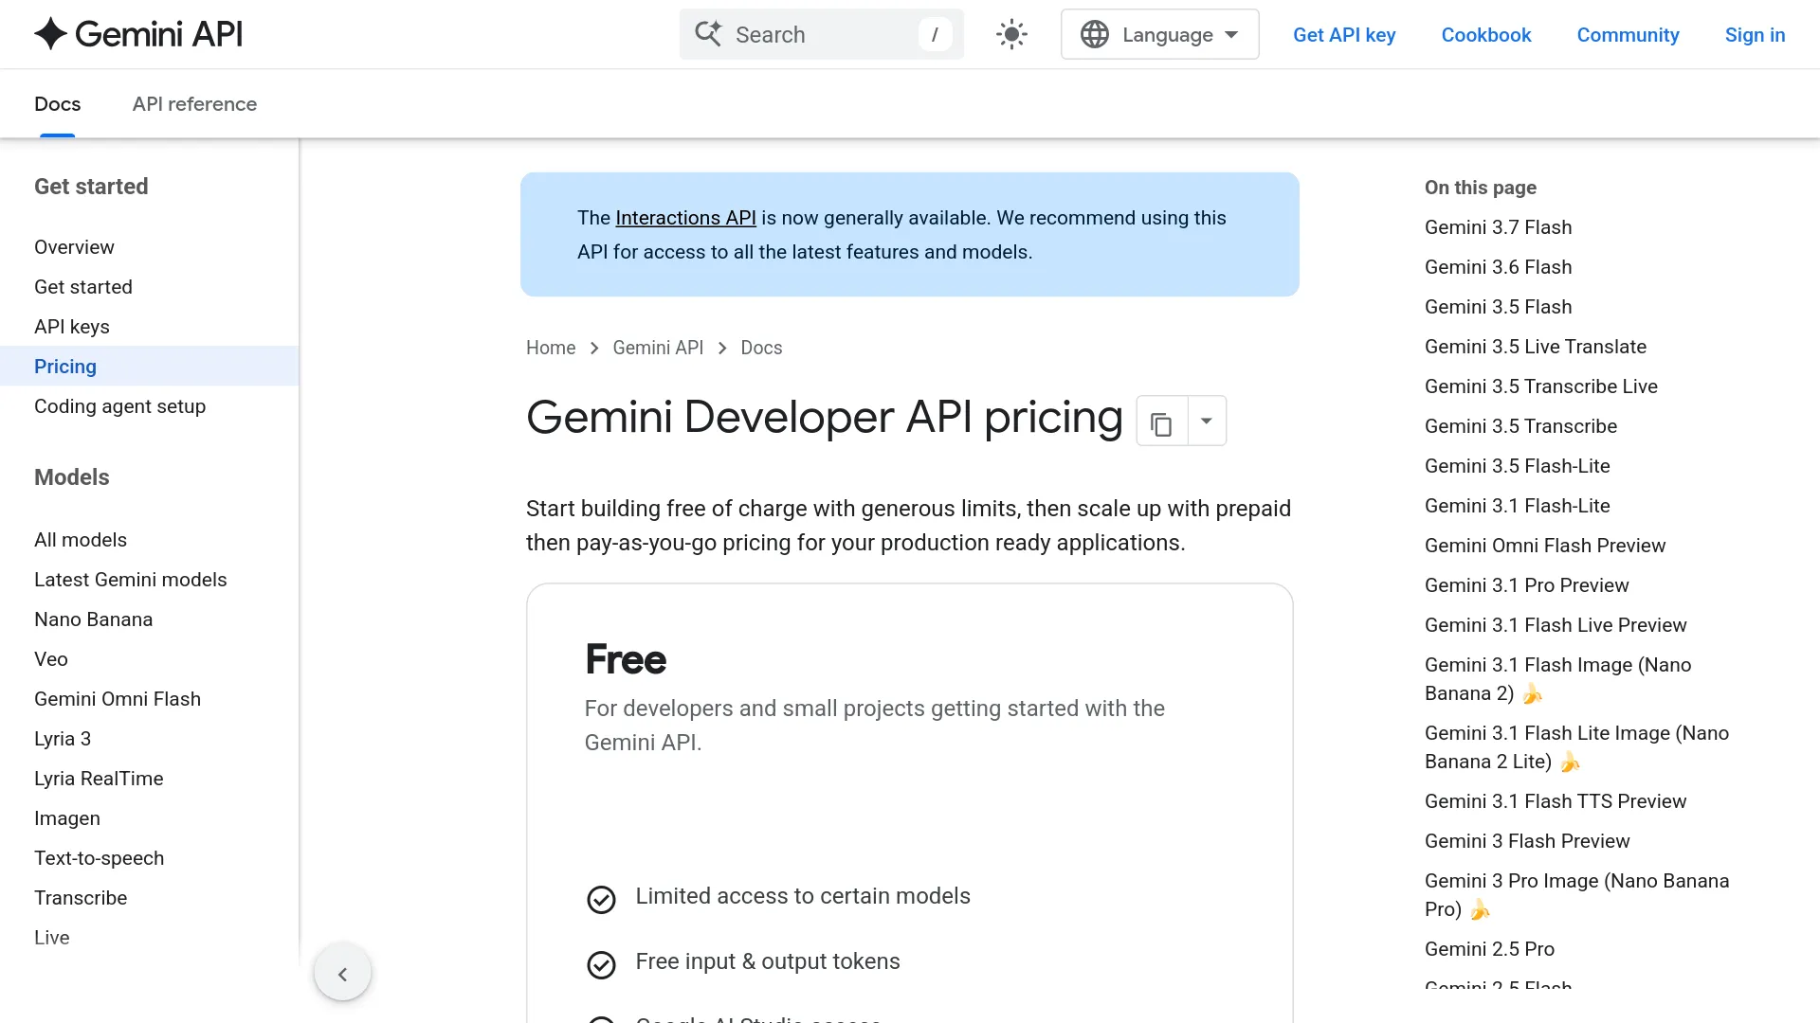Viewport: 1820px width, 1023px height.
Task: Jump to Gemini 2.5 Pro section
Action: [1489, 949]
